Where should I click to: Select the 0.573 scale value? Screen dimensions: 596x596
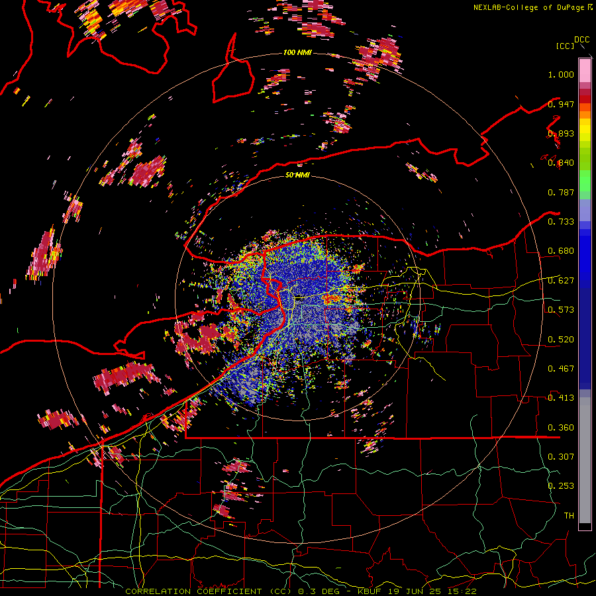[x=561, y=310]
